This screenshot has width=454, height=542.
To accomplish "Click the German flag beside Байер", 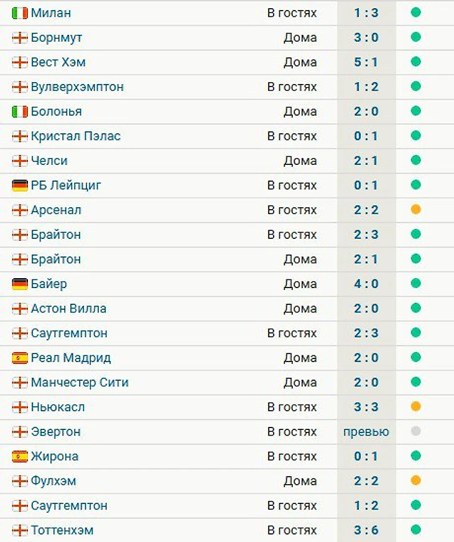I will click(20, 284).
